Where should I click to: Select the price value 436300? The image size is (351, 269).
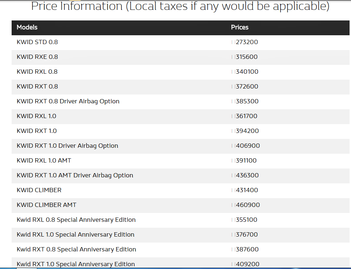click(247, 175)
